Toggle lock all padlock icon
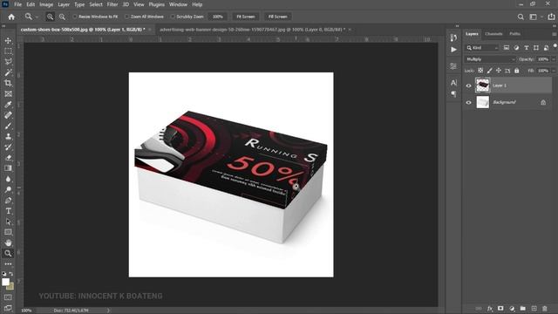 [517, 71]
